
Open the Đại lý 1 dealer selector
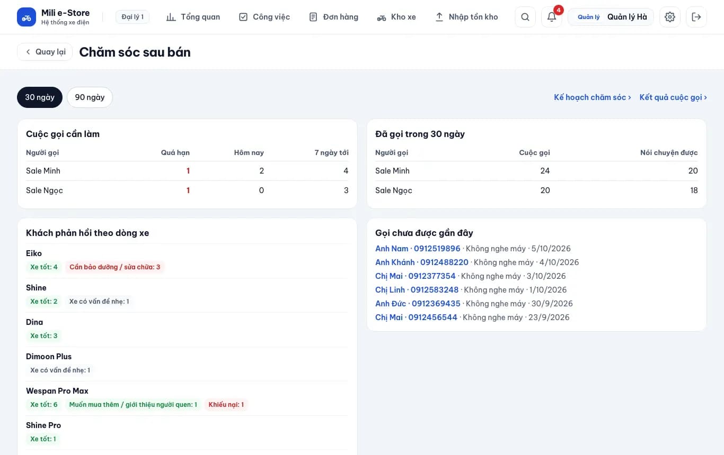click(x=133, y=17)
